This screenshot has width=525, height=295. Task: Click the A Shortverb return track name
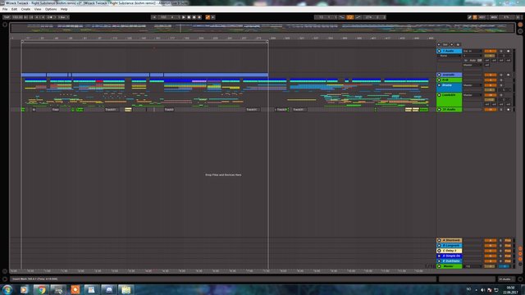coord(451,240)
